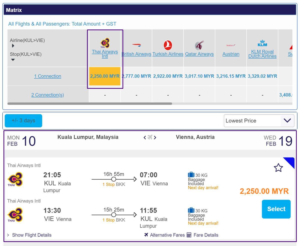Open the British Airways link
The image size is (300, 246).
click(136, 54)
